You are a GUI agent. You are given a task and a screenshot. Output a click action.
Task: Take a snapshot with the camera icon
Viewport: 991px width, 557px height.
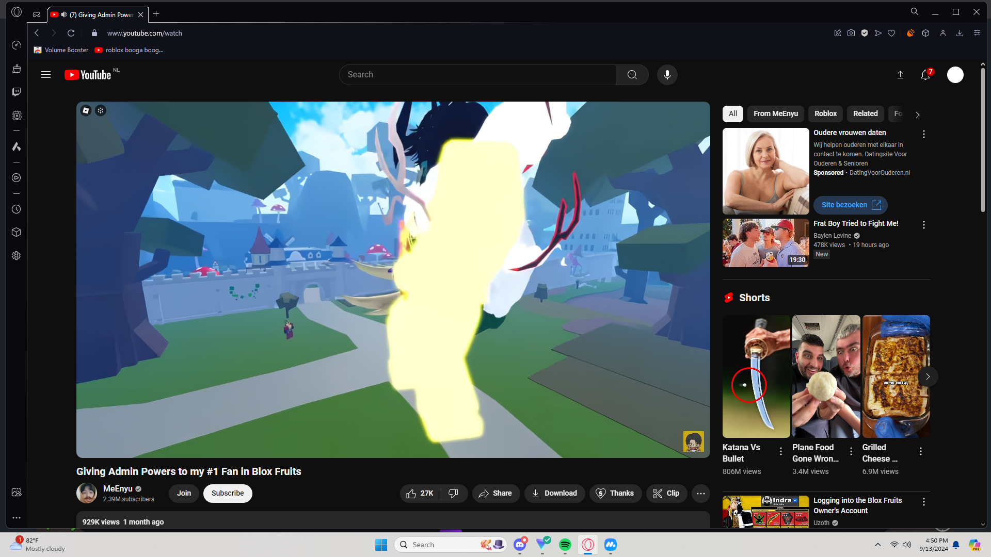click(x=851, y=33)
